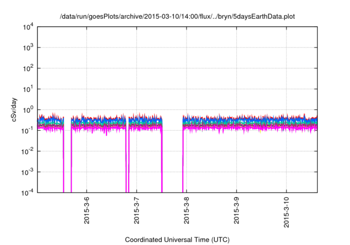Click the 2015-3-6 date tick label
Image resolution: width=350 pixels, height=245 pixels.
tap(86, 211)
